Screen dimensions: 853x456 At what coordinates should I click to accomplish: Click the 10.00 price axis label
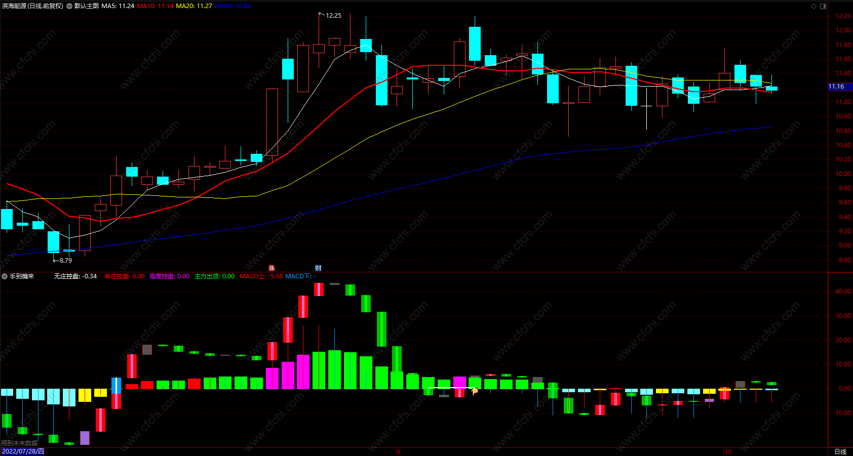[843, 174]
